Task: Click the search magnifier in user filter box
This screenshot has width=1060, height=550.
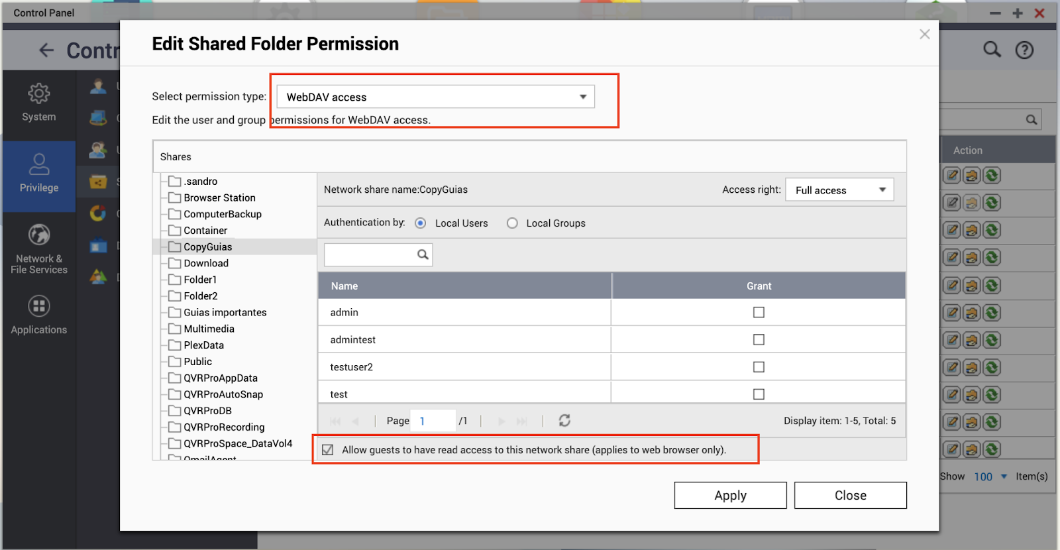Action: [423, 254]
